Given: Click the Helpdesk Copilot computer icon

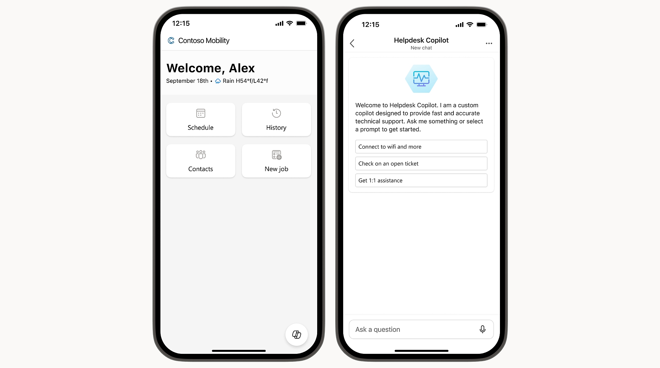Looking at the screenshot, I should coord(420,79).
